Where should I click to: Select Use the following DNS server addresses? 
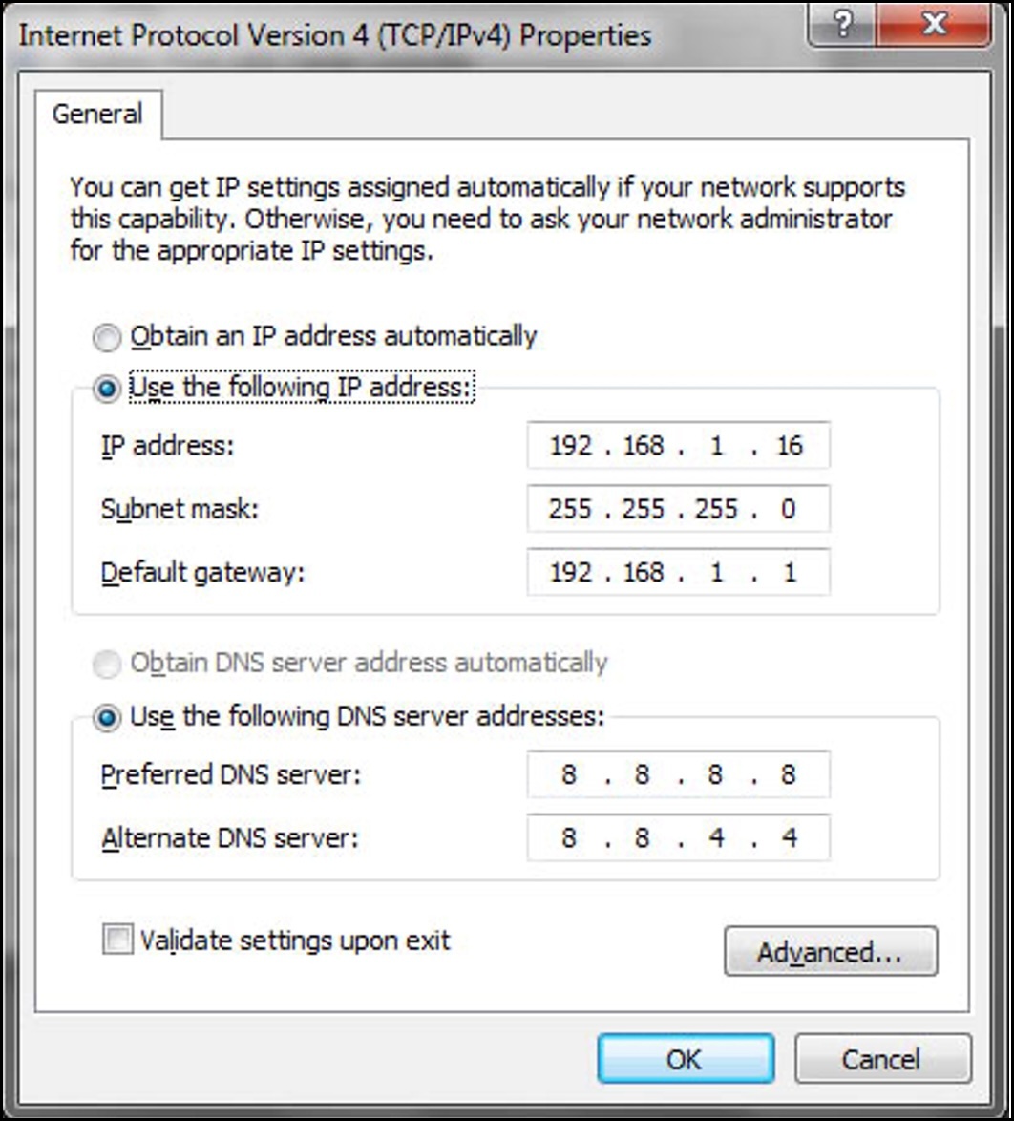click(107, 717)
